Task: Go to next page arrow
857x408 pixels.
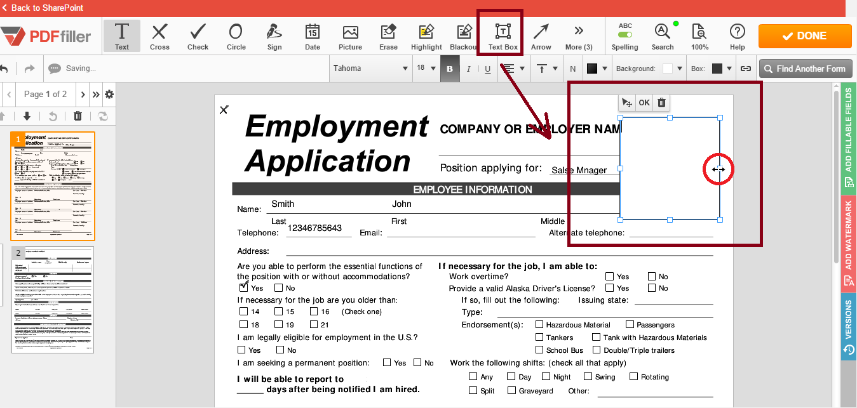Action: click(83, 95)
